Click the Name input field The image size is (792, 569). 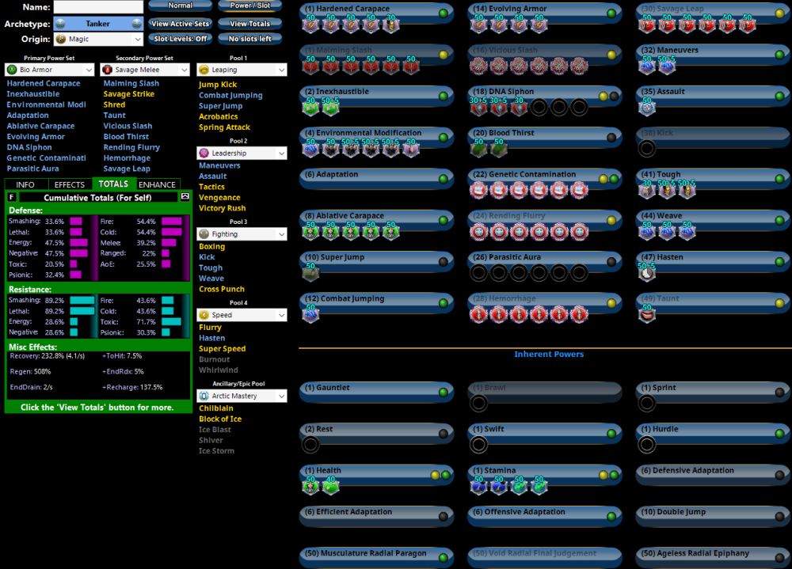[x=98, y=7]
